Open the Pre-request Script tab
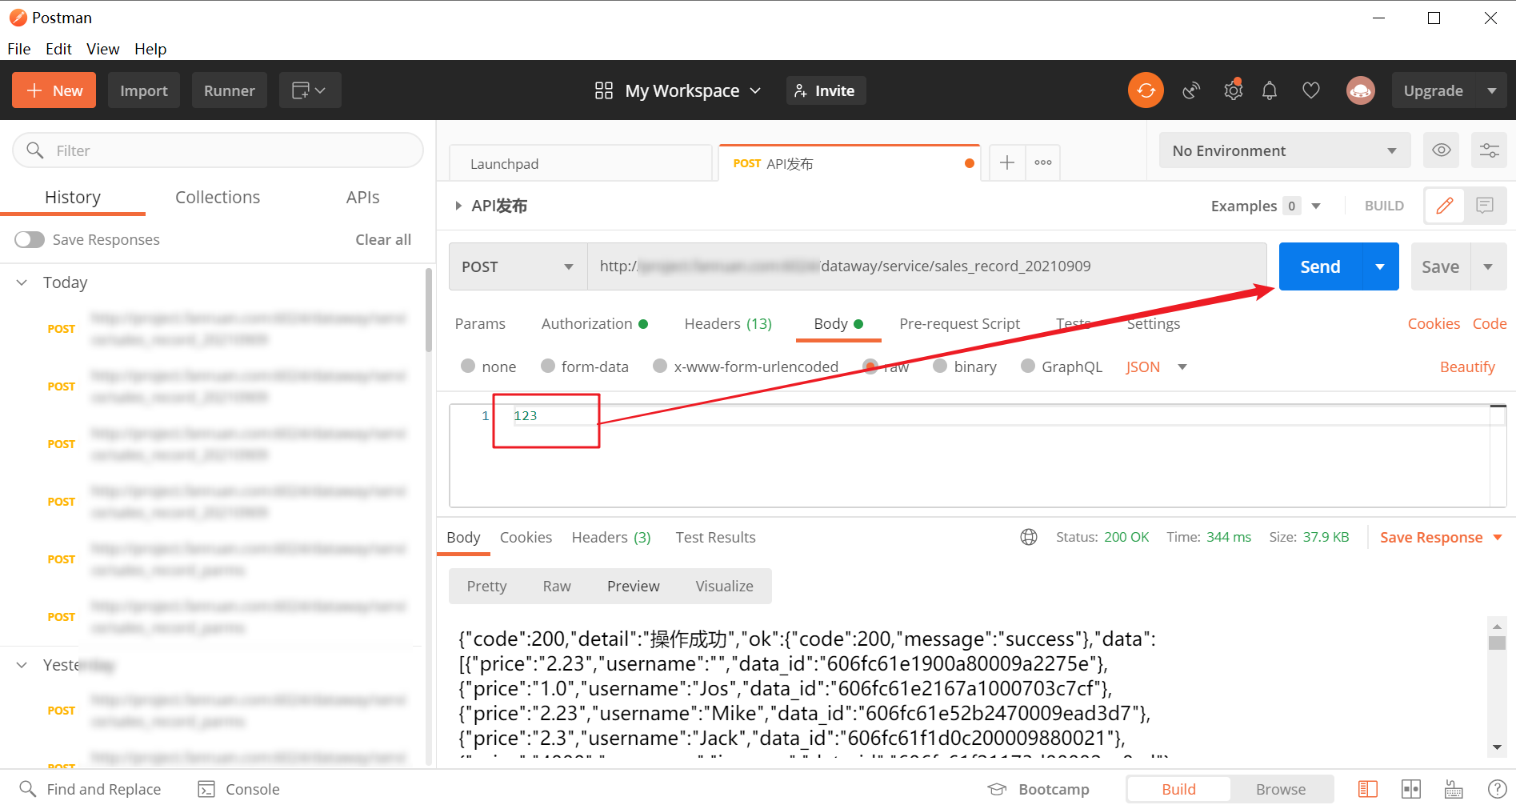The width and height of the screenshot is (1516, 805). point(959,323)
